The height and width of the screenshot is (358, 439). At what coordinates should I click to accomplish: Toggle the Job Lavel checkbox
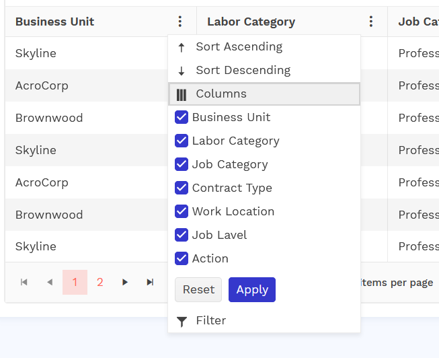[x=182, y=235]
